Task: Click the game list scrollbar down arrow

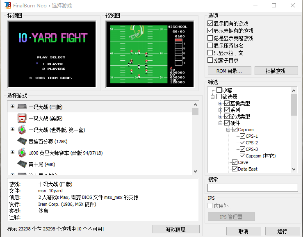Action: (x=195, y=171)
